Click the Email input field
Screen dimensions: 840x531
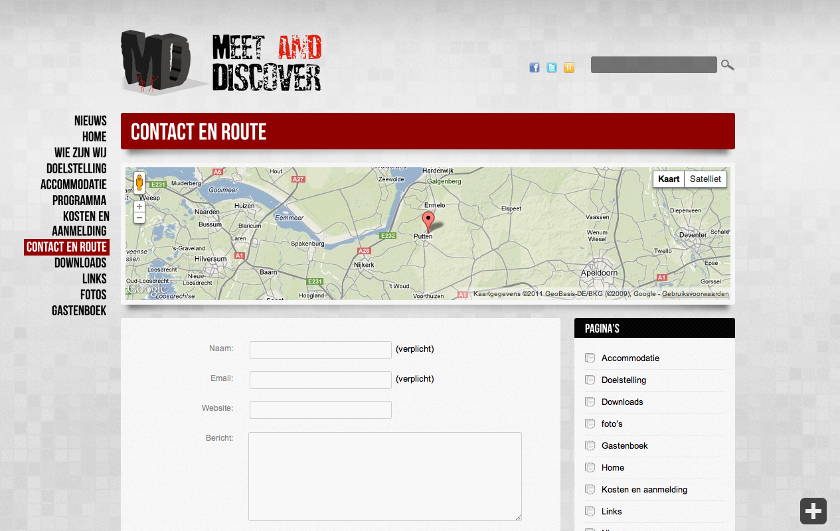pos(321,380)
